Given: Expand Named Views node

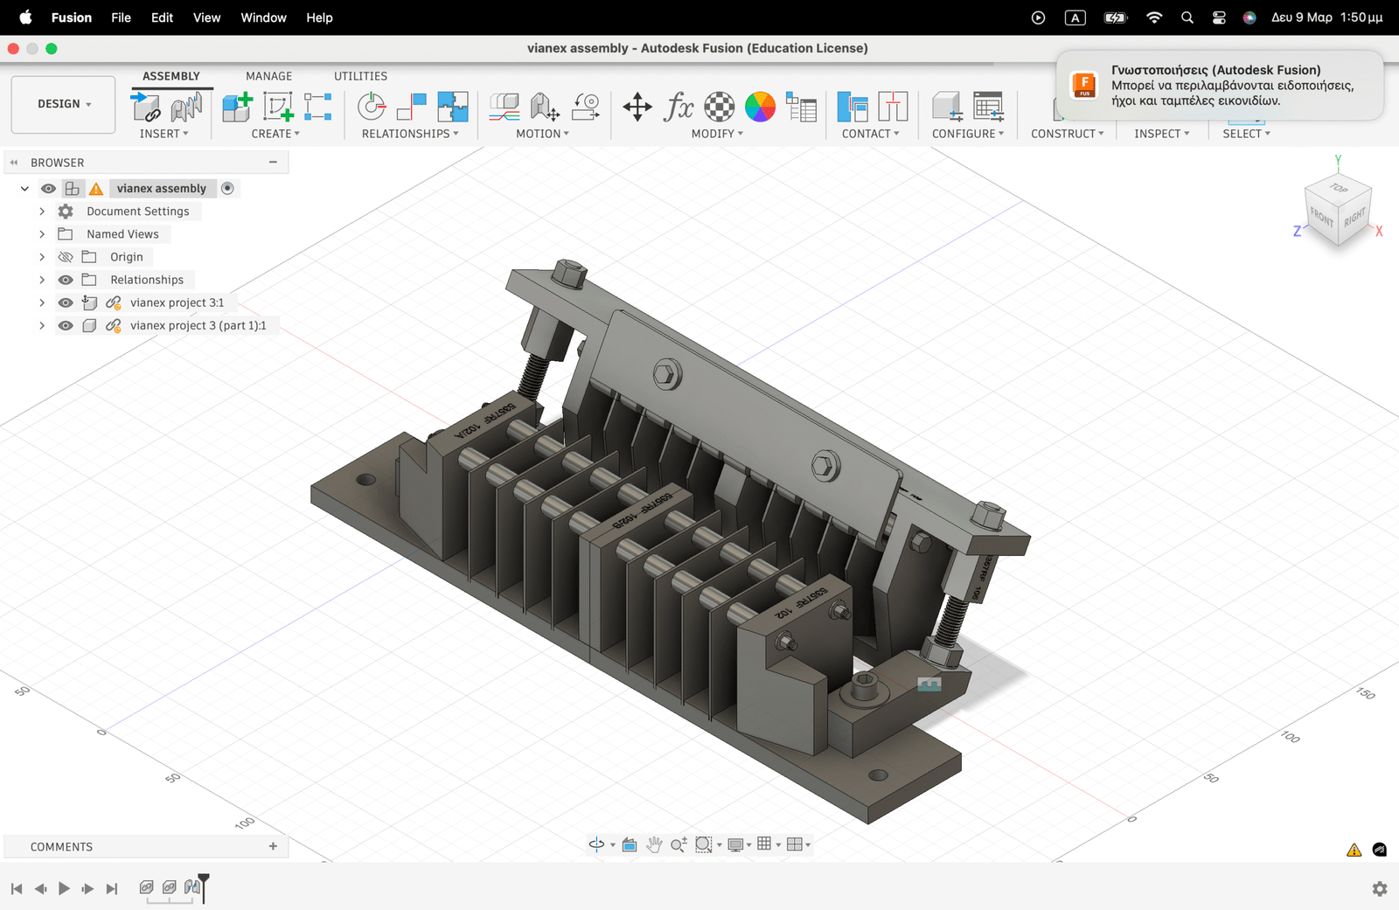Looking at the screenshot, I should pyautogui.click(x=42, y=234).
